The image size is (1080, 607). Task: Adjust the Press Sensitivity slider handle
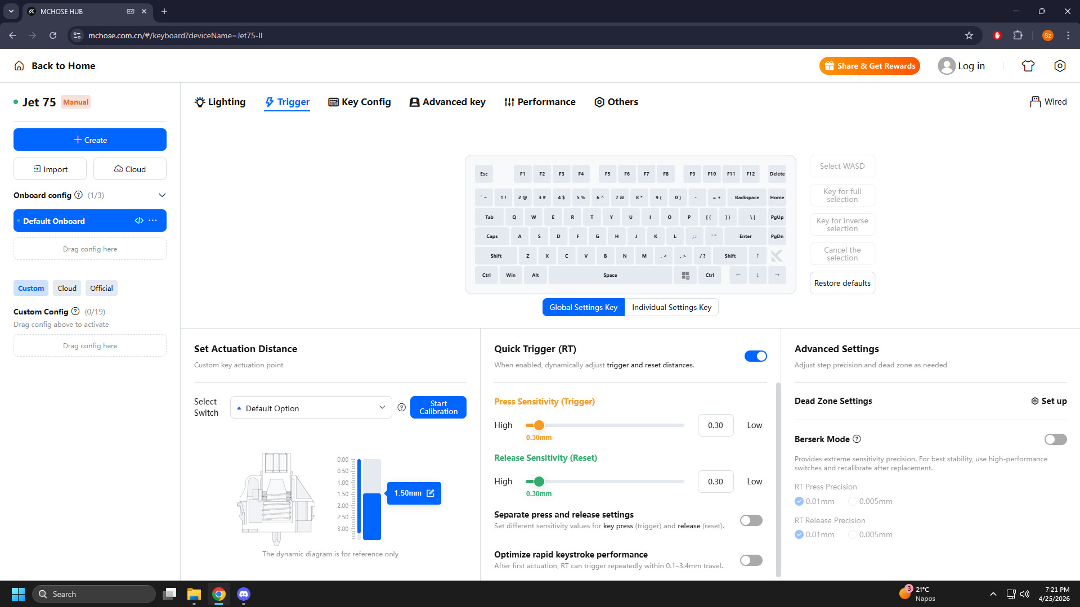pos(539,425)
